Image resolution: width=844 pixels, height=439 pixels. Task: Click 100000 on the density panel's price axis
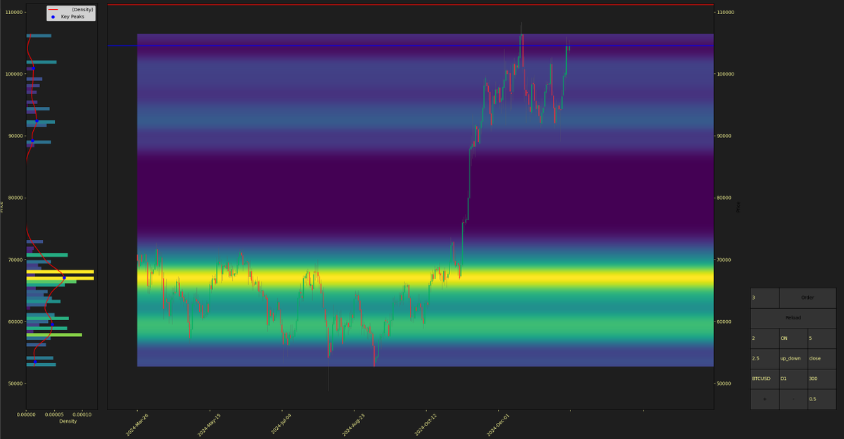pos(15,74)
